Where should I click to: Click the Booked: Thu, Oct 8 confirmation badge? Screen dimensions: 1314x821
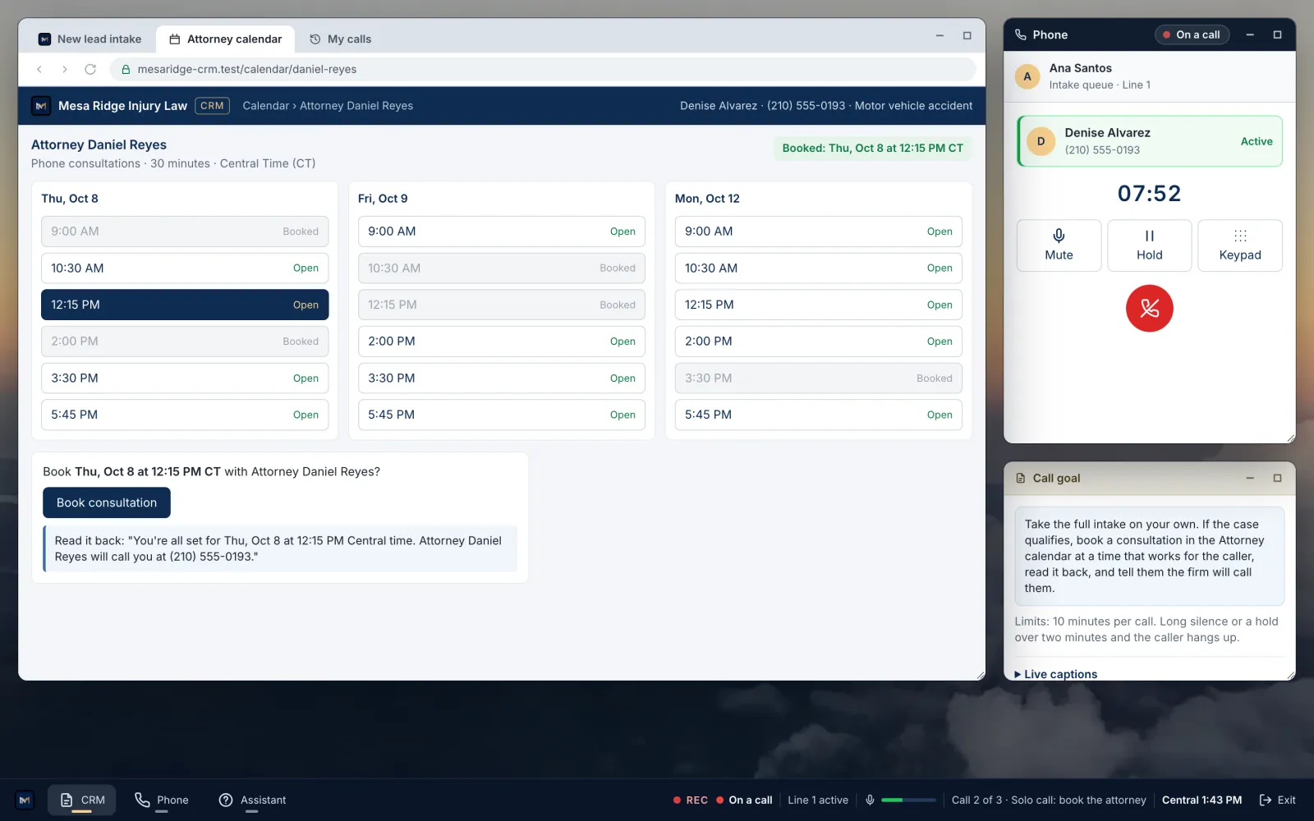point(872,148)
